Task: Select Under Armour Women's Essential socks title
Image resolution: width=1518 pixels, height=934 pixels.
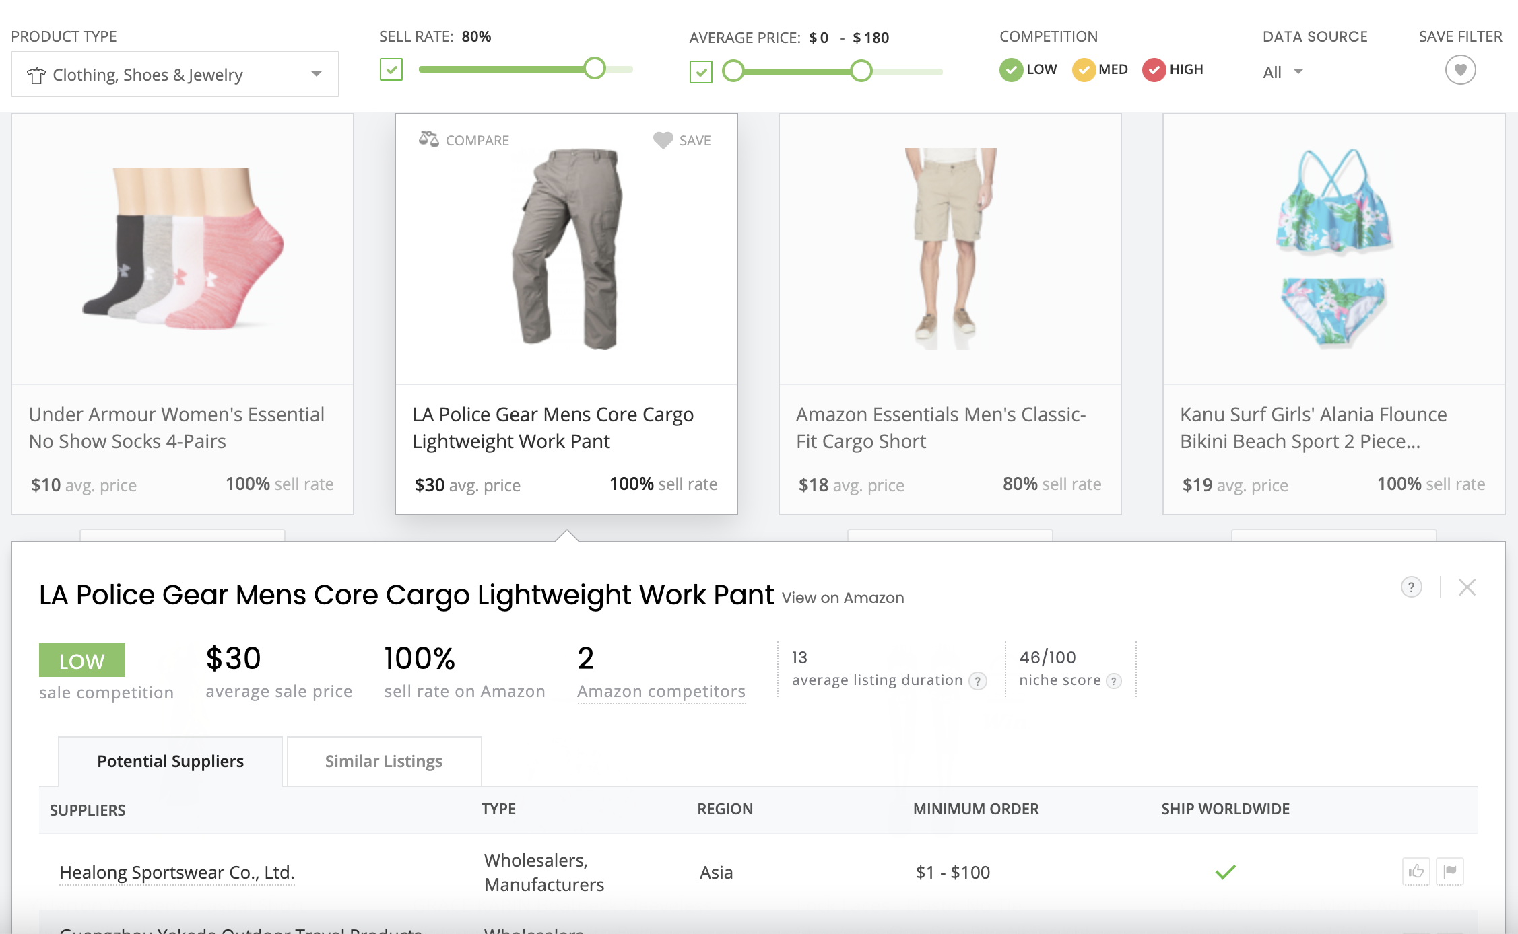Action: tap(176, 428)
